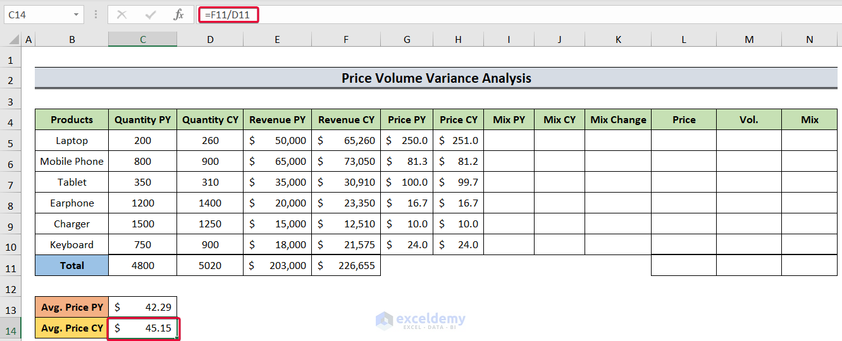842x341 pixels.
Task: Click the Enter checkmark formula icon
Action: [x=151, y=15]
